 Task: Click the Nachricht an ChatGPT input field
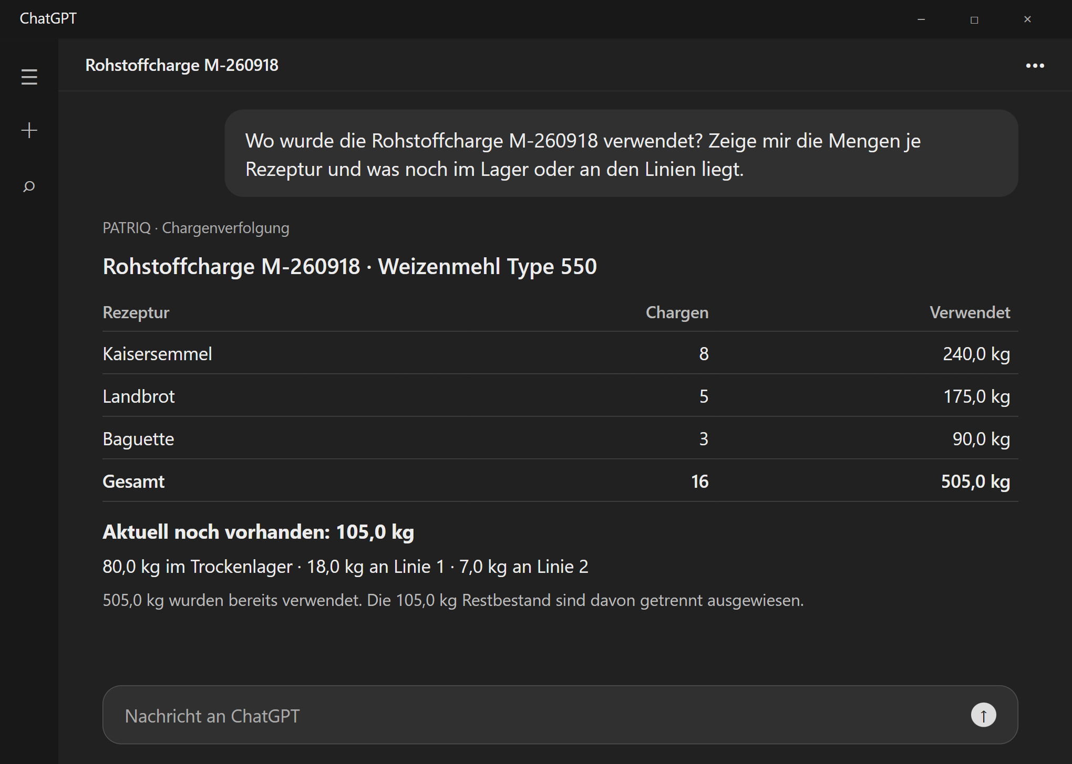coord(560,715)
